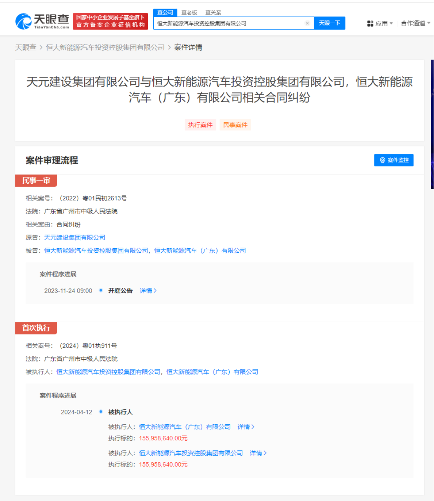Click the Tianyancha logo icon
This screenshot has height=501, width=434.
click(24, 22)
